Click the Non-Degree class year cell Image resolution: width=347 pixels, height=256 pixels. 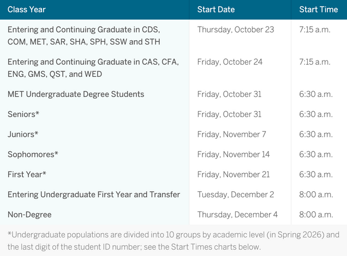click(29, 215)
